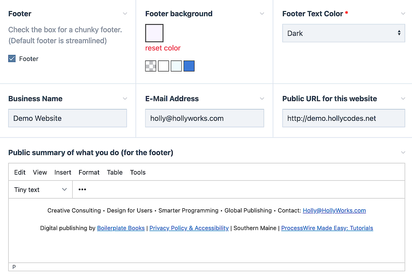The height and width of the screenshot is (276, 412).
Task: Collapse the Footer background field chevron
Action: point(262,14)
